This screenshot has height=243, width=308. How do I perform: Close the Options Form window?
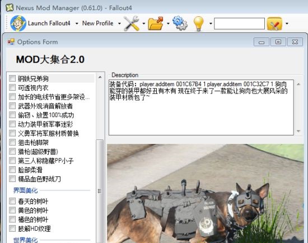295,42
